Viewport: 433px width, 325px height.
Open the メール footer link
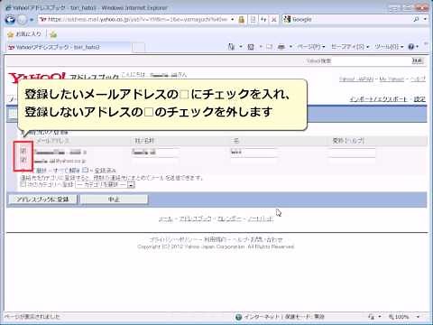pos(166,218)
